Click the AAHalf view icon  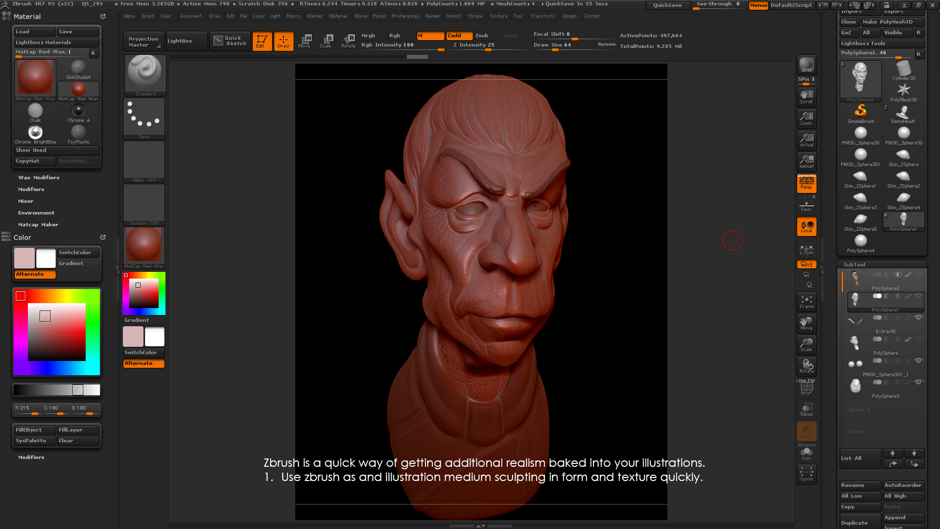pos(806,161)
